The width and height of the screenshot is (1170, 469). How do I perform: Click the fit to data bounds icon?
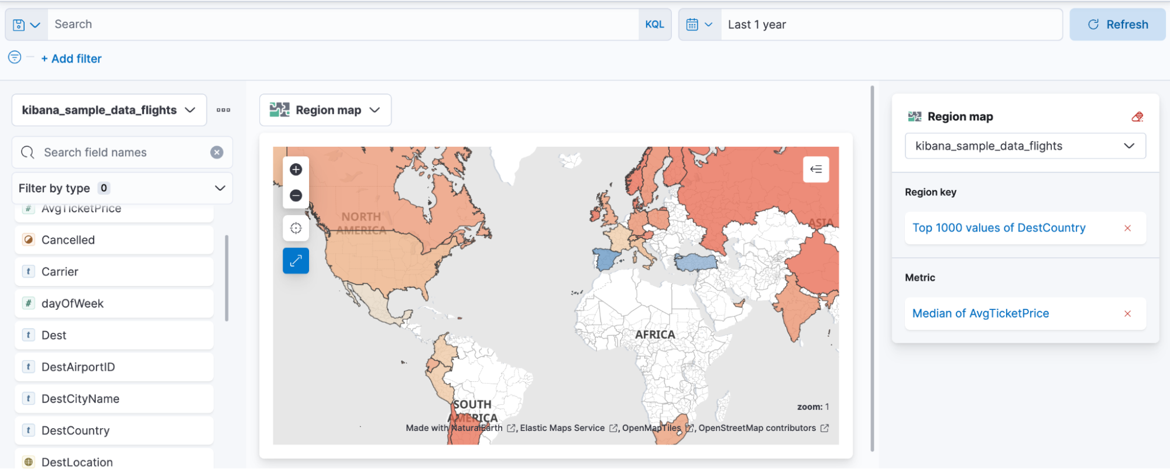(296, 228)
